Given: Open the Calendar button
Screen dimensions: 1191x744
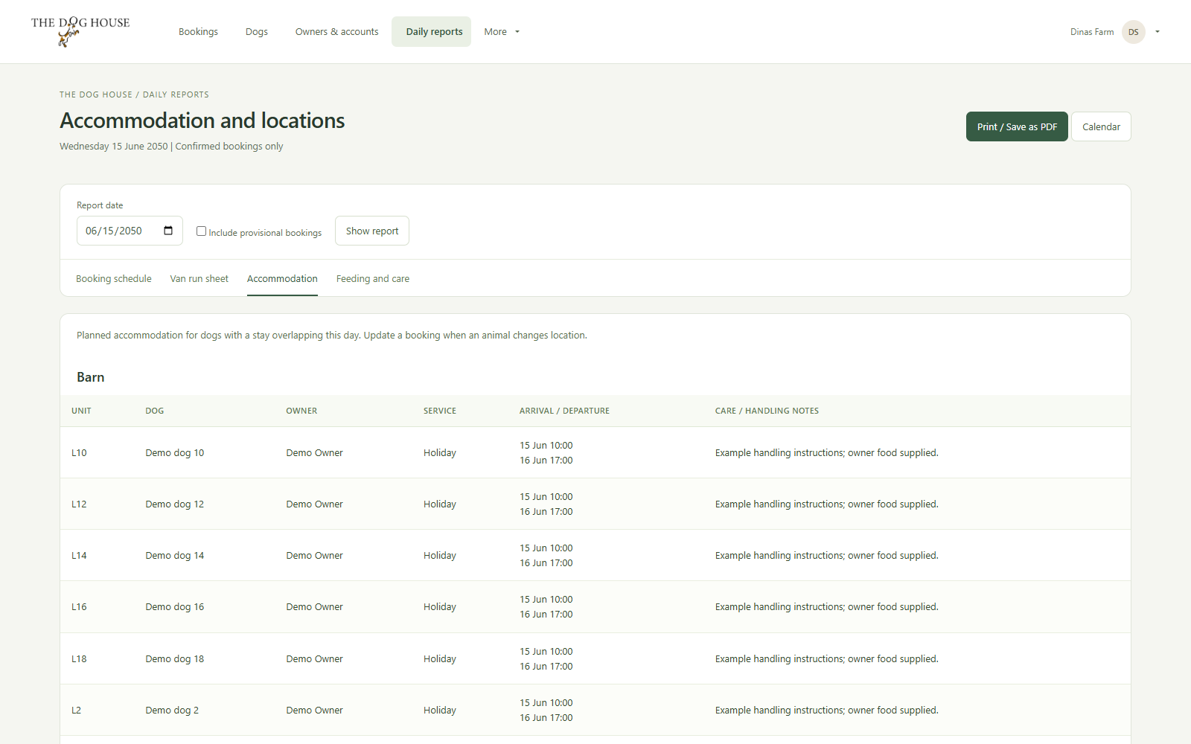Looking at the screenshot, I should [x=1101, y=126].
